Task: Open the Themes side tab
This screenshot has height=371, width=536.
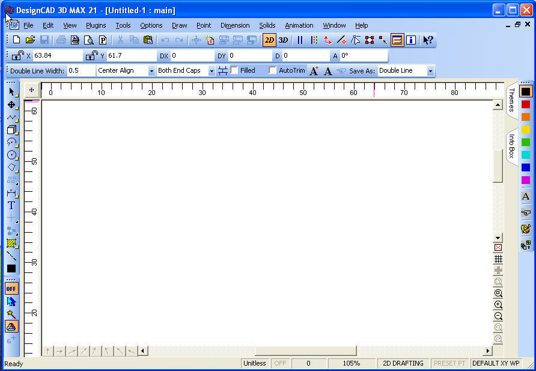Action: click(512, 100)
